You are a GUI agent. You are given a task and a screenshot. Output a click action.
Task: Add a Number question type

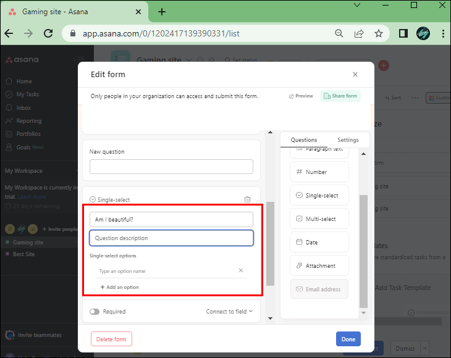319,172
